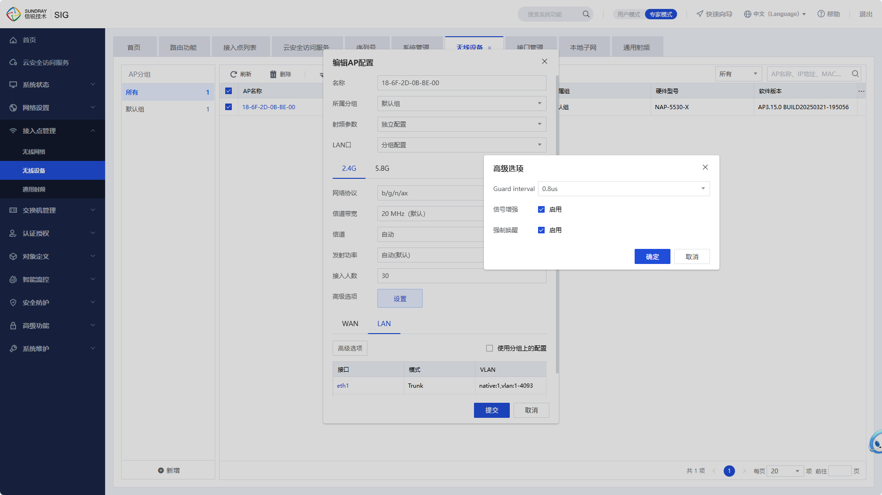
Task: Click the search magnifier in system search
Action: (x=586, y=14)
